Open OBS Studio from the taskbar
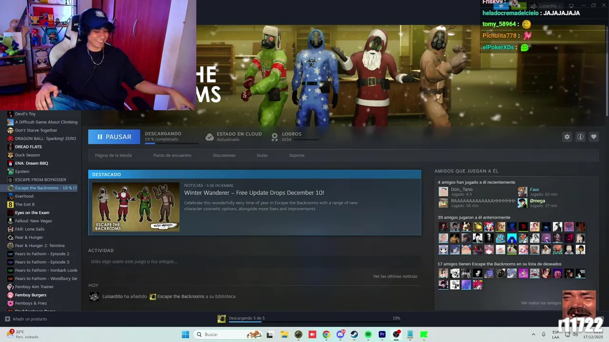This screenshot has height=342, width=609. 396,334
